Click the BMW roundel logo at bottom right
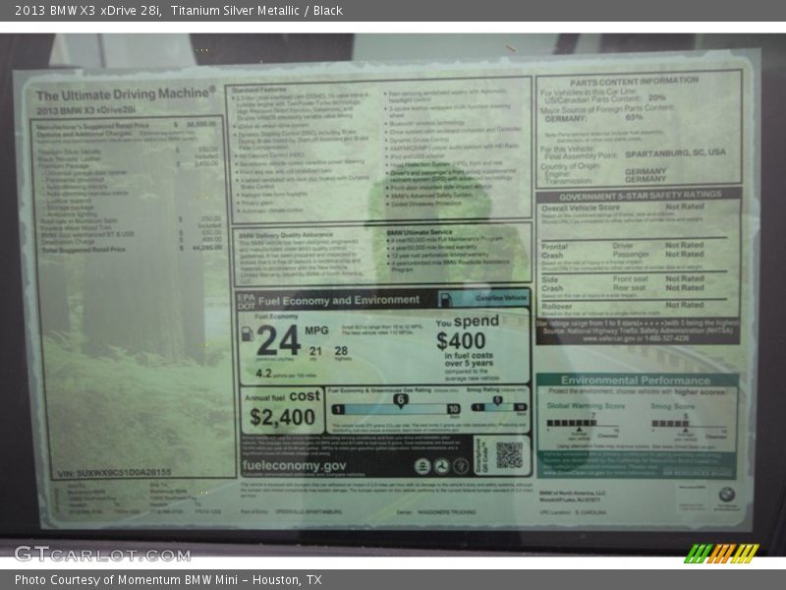 tap(726, 495)
